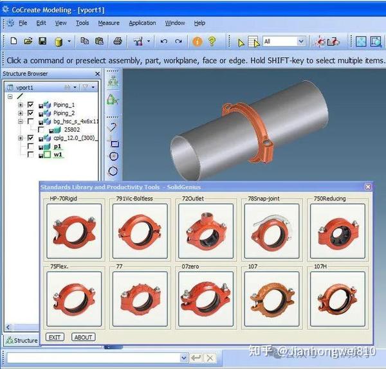Toggle checkbox for w1
Viewport: 386px width, 369px height.
(30, 154)
